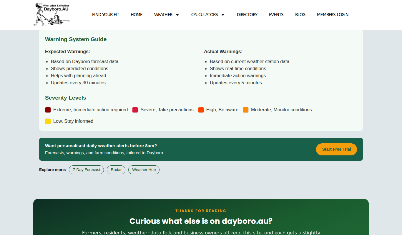Click the yellow Low severity swatch
This screenshot has height=235, width=402.
pyautogui.click(x=48, y=121)
